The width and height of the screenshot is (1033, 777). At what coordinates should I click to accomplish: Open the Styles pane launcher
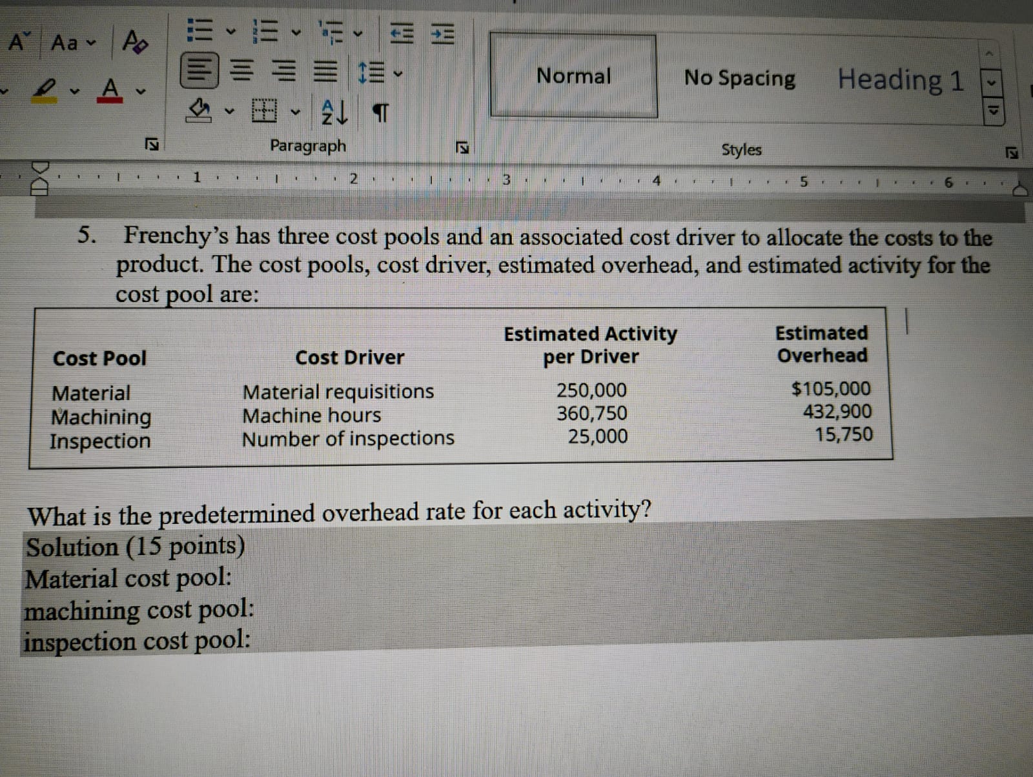click(1012, 154)
